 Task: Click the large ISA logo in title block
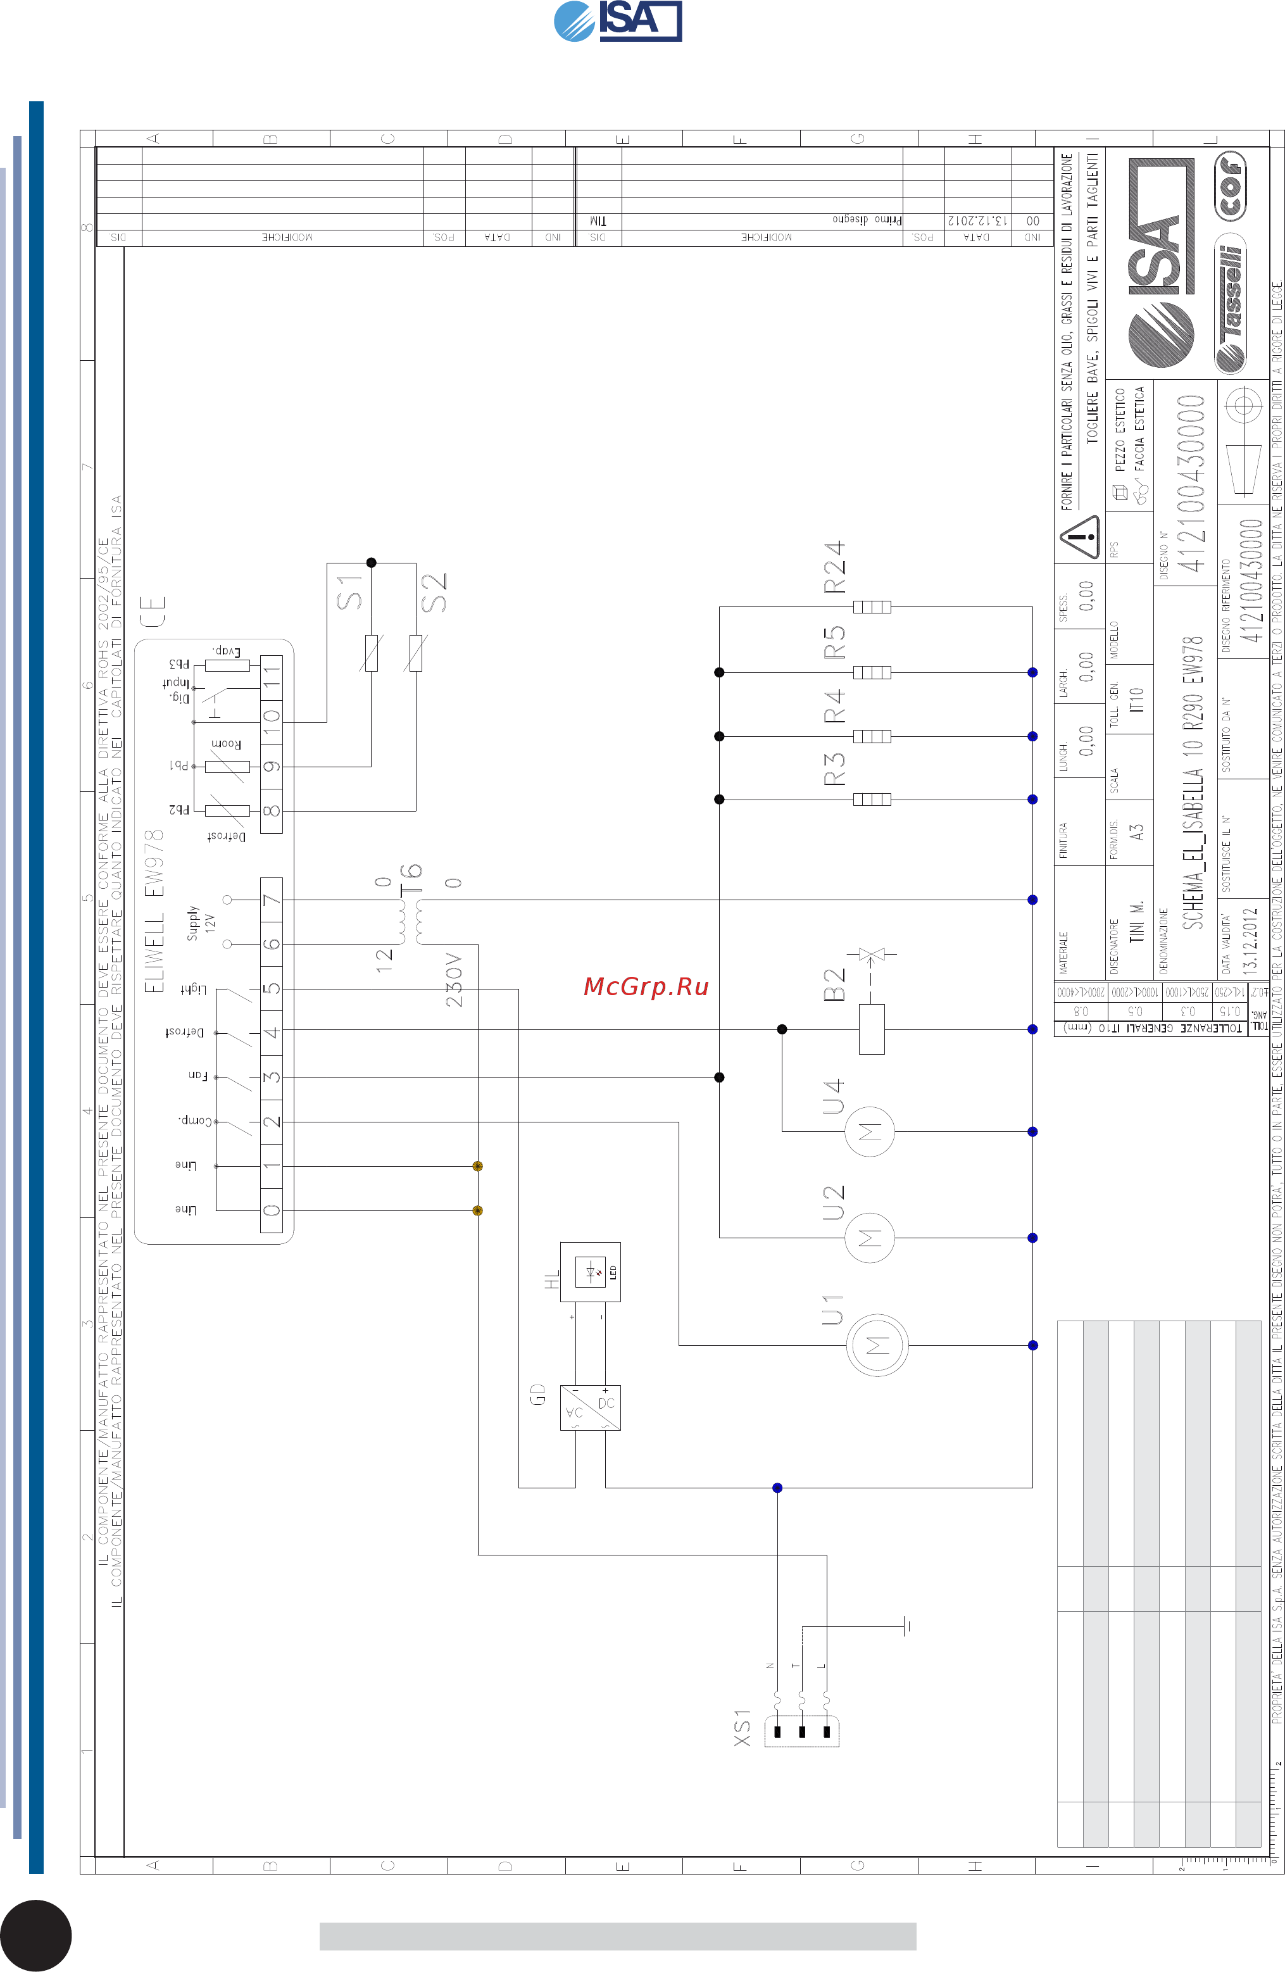pyautogui.click(x=1161, y=263)
